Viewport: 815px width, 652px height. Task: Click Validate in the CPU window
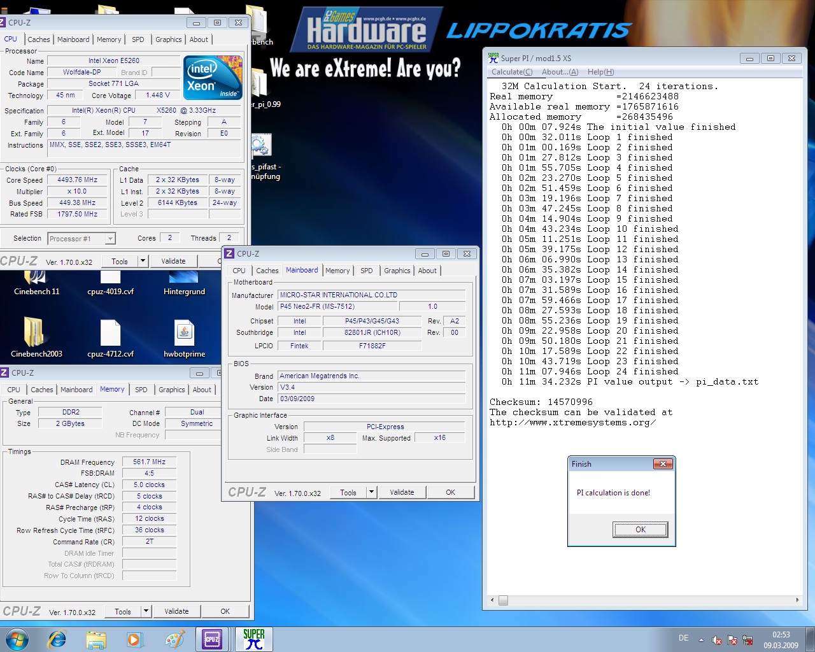173,261
